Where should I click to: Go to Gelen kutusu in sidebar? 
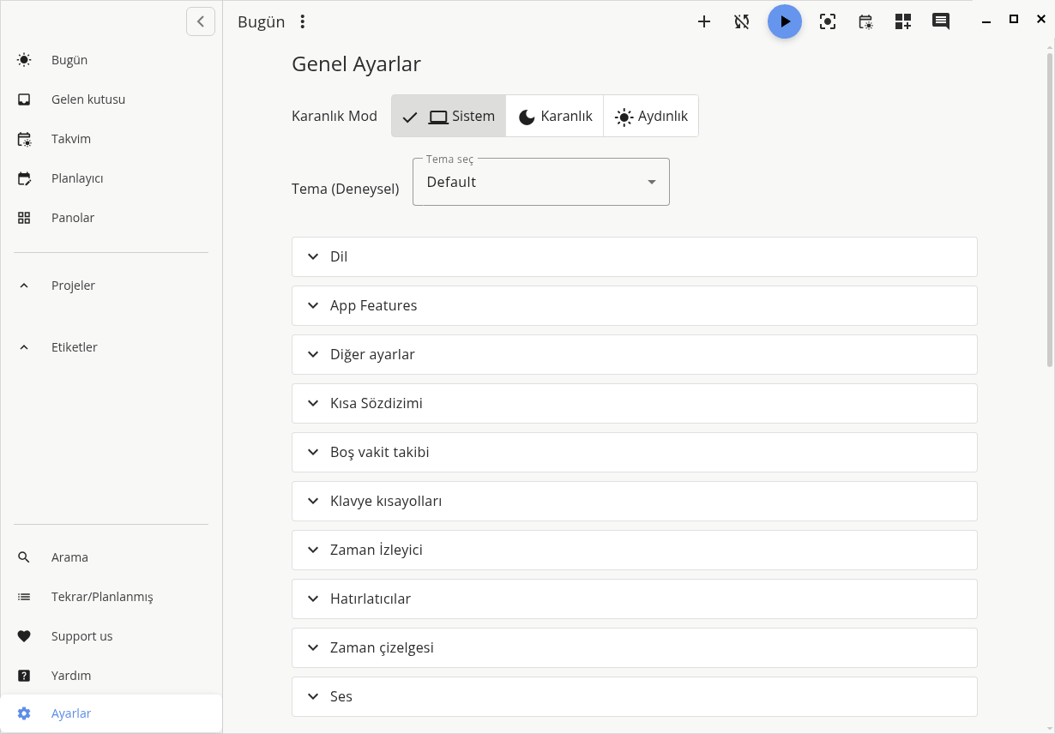tap(87, 99)
